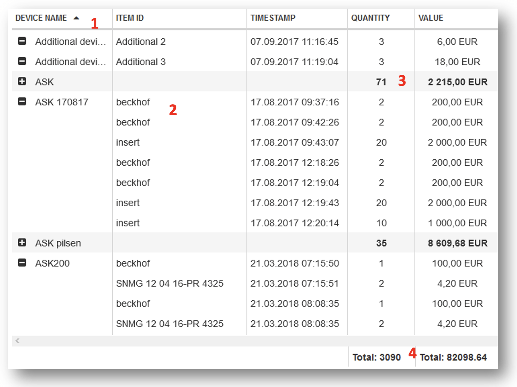Image resolution: width=517 pixels, height=387 pixels.
Task: Sort by Timestamp column header
Action: pos(273,18)
